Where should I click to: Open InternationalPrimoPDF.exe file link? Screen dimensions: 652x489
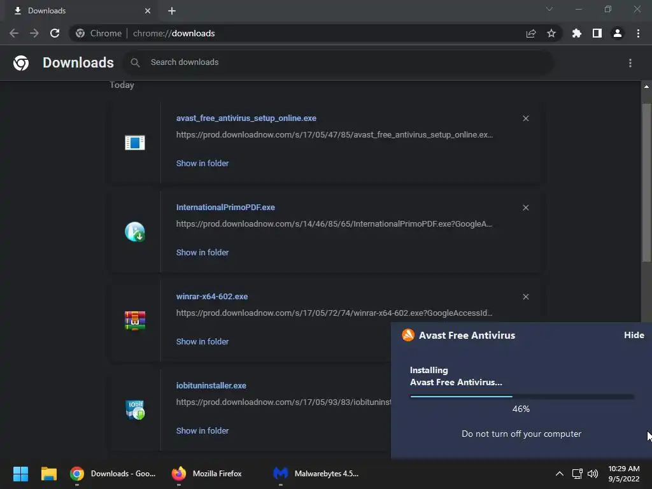tap(225, 207)
